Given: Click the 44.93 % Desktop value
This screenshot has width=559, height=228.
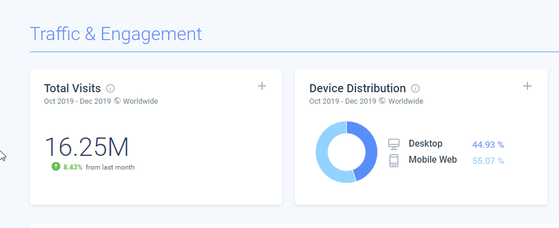Looking at the screenshot, I should (x=488, y=145).
